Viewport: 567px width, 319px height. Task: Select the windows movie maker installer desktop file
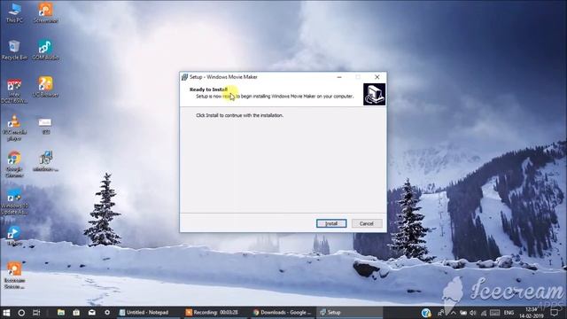[x=45, y=161]
